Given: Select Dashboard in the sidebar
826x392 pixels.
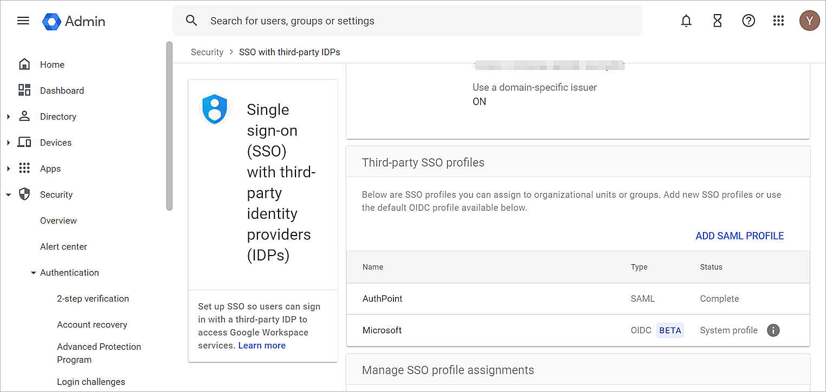Looking at the screenshot, I should click(62, 90).
